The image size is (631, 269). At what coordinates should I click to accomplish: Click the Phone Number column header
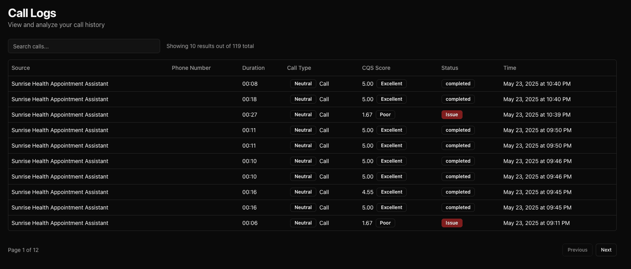[191, 68]
